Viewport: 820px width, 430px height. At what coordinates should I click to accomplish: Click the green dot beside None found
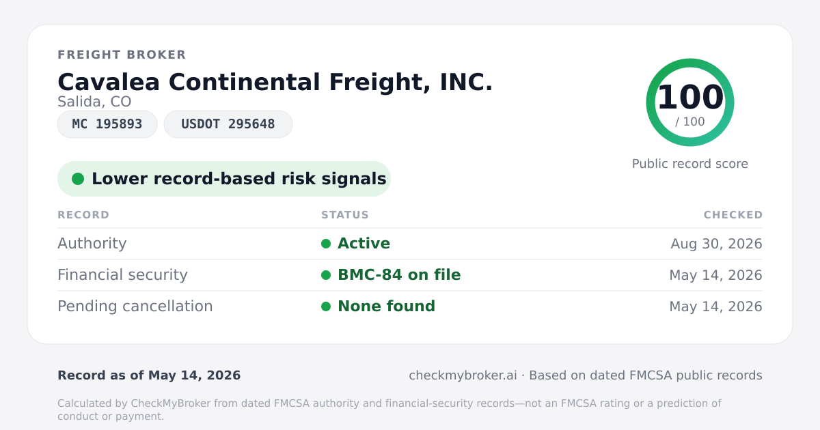(326, 306)
